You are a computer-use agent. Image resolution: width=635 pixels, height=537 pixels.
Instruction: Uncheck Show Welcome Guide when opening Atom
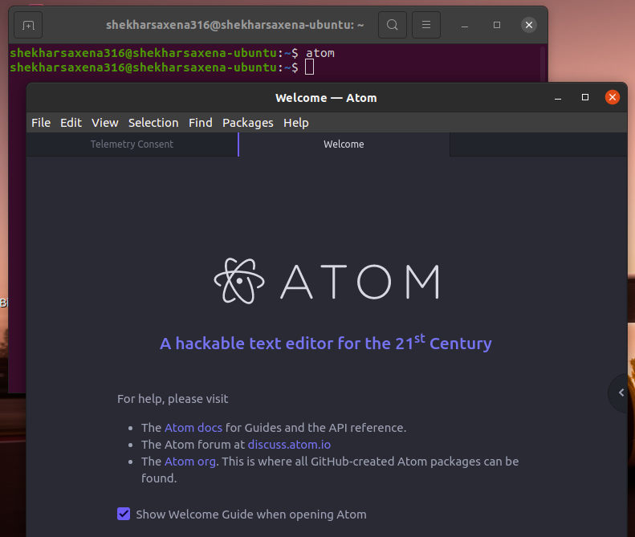tap(124, 514)
